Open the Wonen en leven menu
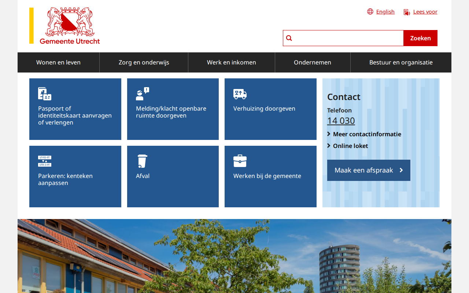Viewport: 469px width, 293px height. pyautogui.click(x=58, y=62)
